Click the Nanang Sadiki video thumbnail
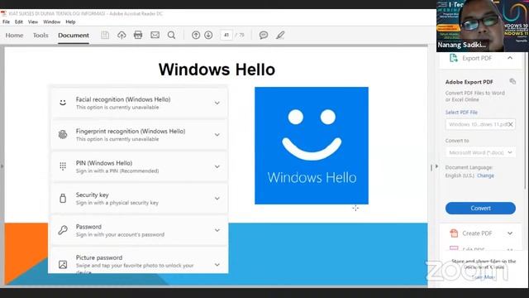529x298 pixels. (x=483, y=26)
